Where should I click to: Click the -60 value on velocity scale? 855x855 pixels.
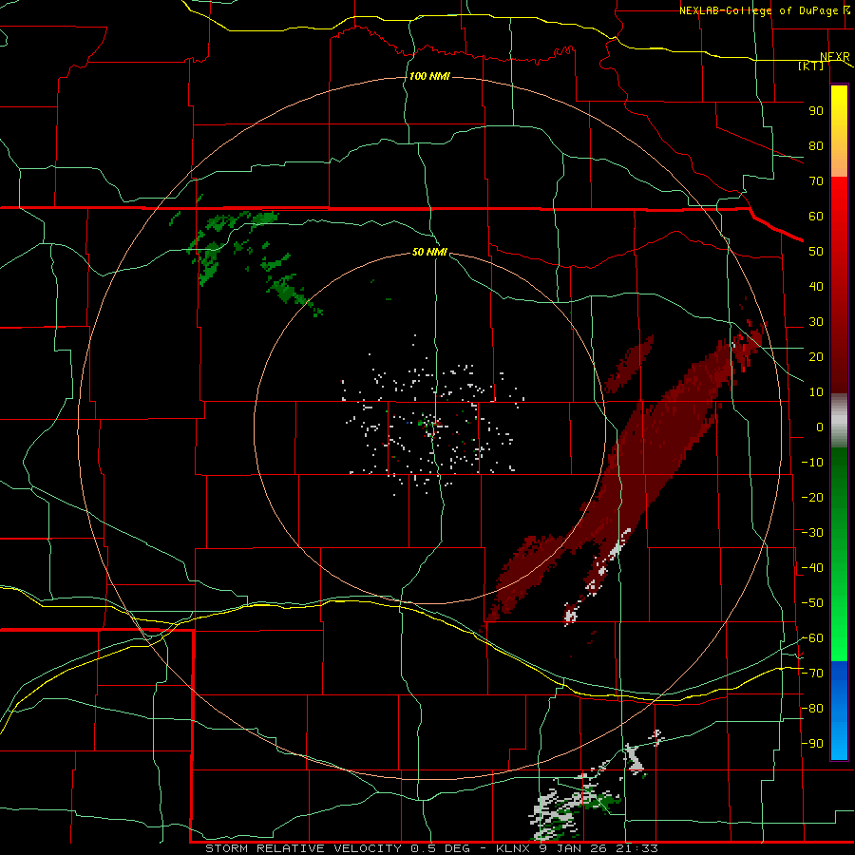coord(812,638)
